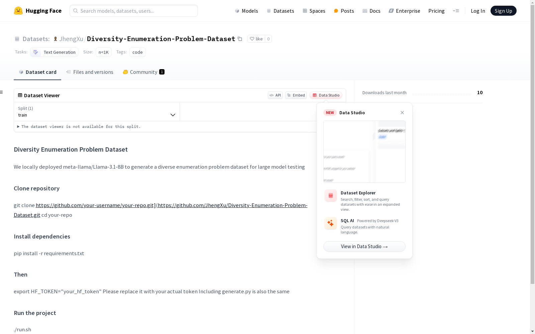Close the Data Studio popup
The width and height of the screenshot is (535, 334).
(x=402, y=113)
